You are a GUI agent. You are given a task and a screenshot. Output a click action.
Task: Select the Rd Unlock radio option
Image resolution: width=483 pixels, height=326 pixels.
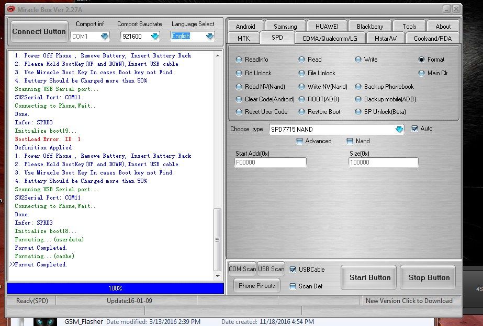click(x=239, y=73)
